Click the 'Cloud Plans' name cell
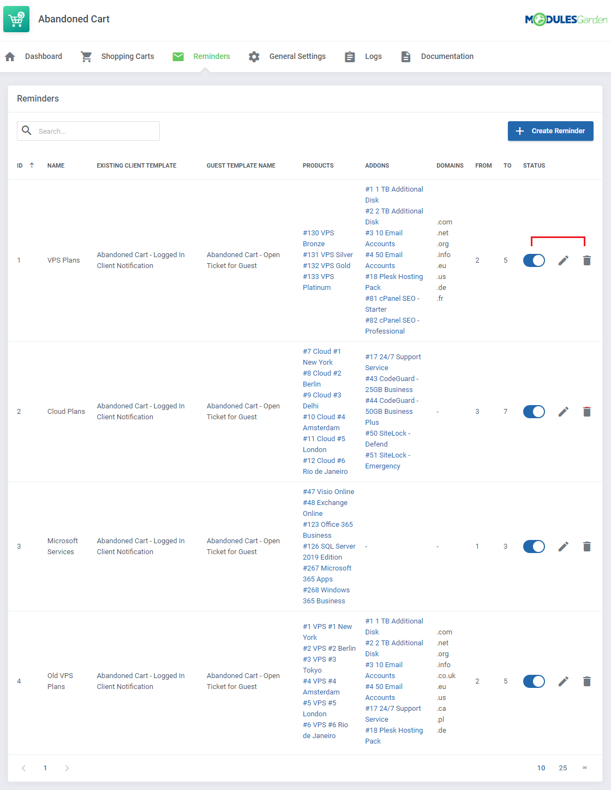This screenshot has width=611, height=790. [66, 412]
